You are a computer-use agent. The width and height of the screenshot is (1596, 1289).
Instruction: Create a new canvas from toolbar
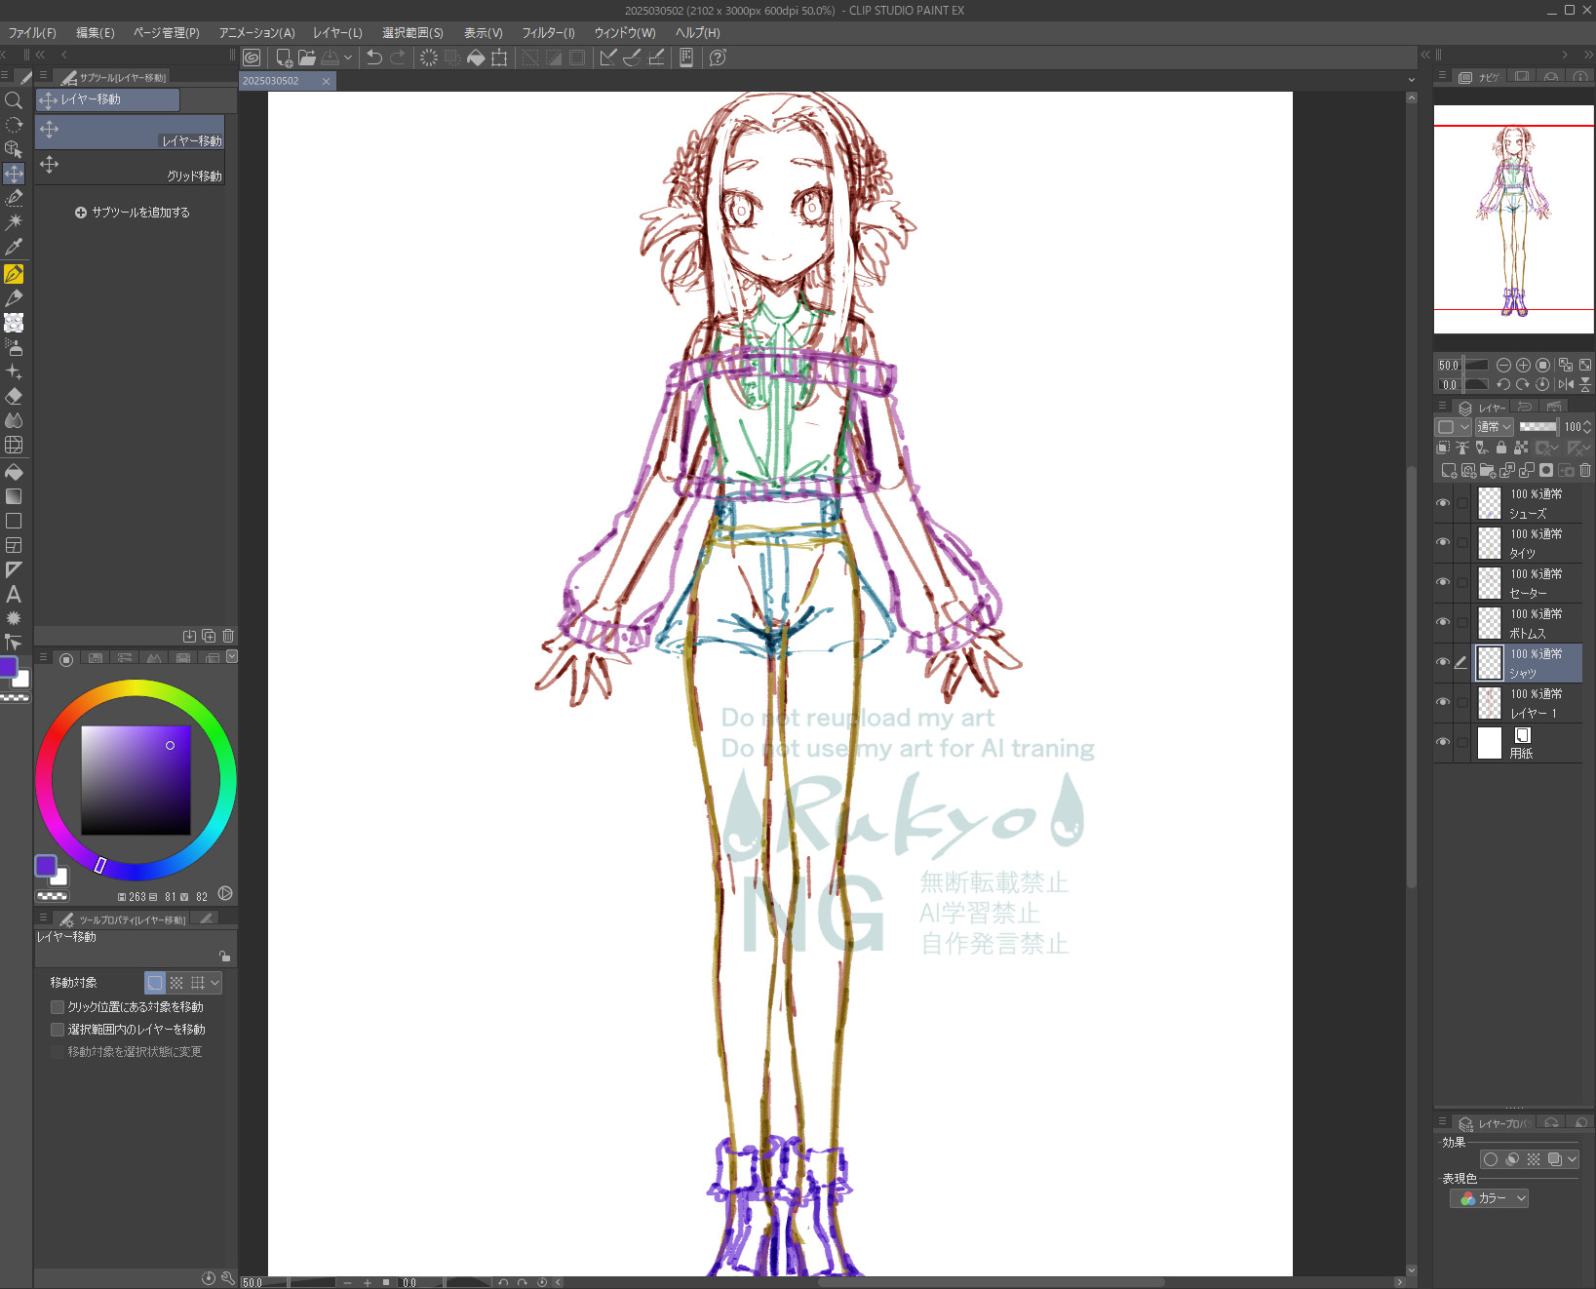pos(284,58)
